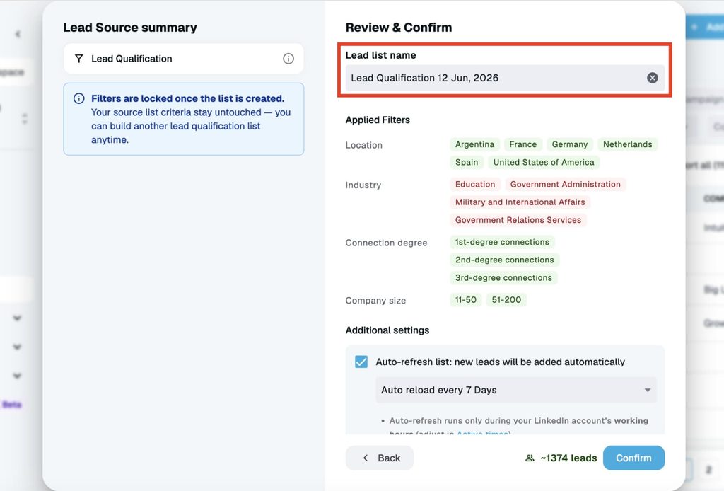Screen dimensions: 724x491
Task: Click the 2nd-degree connections tag
Action: 505,260
